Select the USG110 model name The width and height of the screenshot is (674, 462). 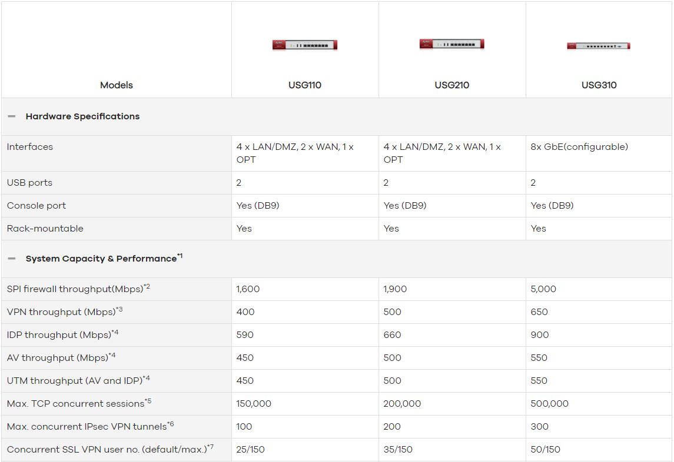[x=305, y=85]
